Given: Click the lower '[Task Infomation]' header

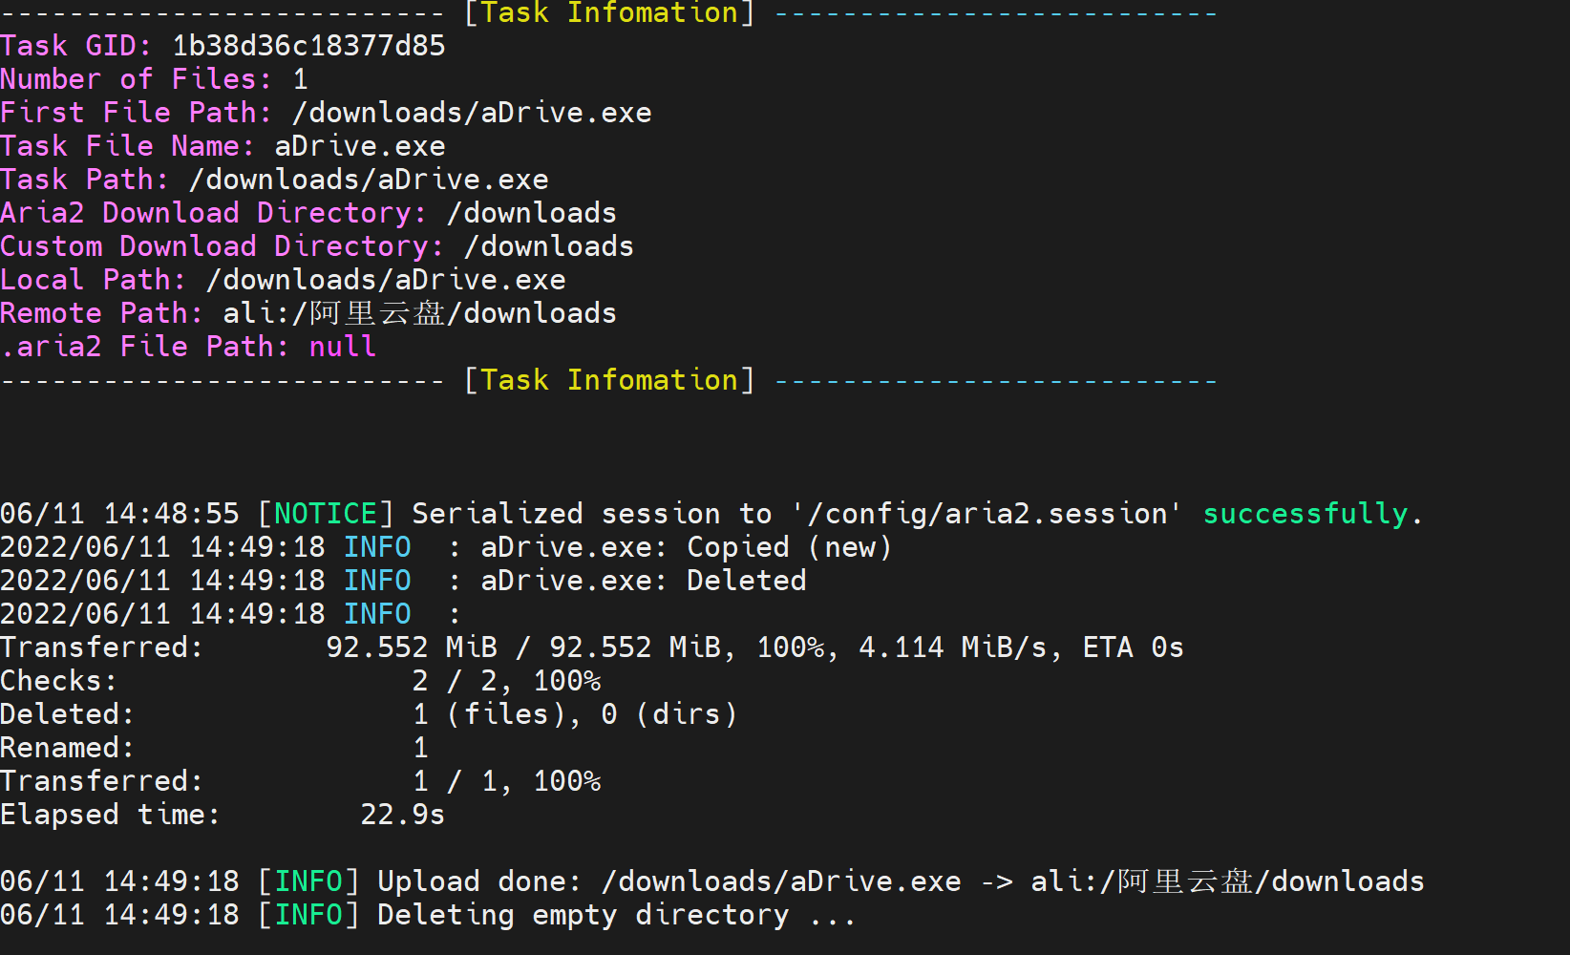Looking at the screenshot, I should [x=609, y=380].
